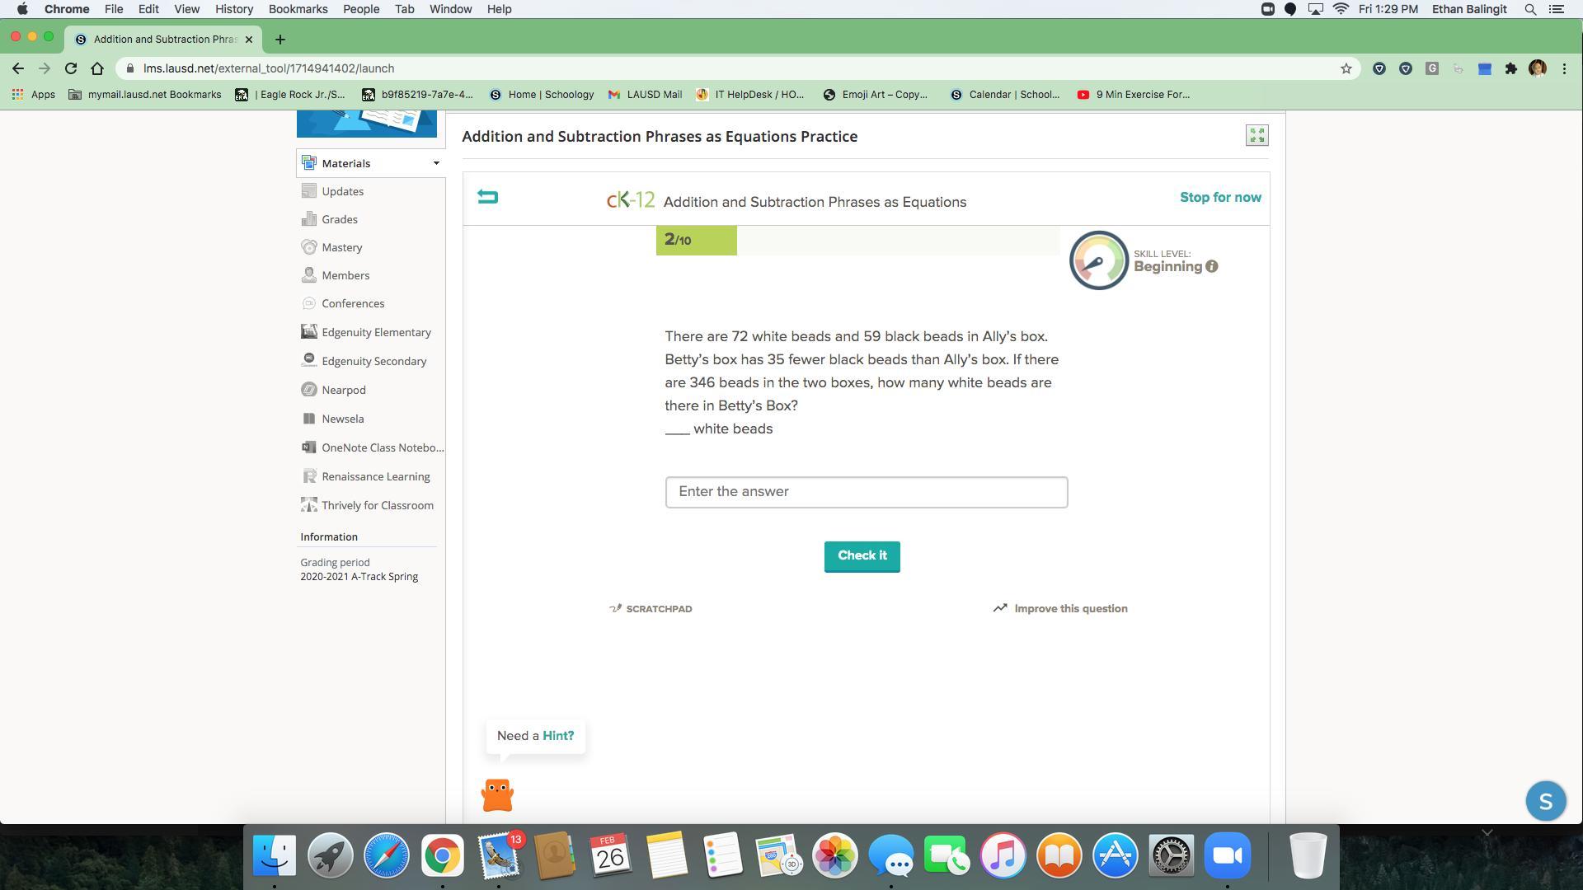
Task: Click the 2/10 progress bar
Action: click(696, 241)
